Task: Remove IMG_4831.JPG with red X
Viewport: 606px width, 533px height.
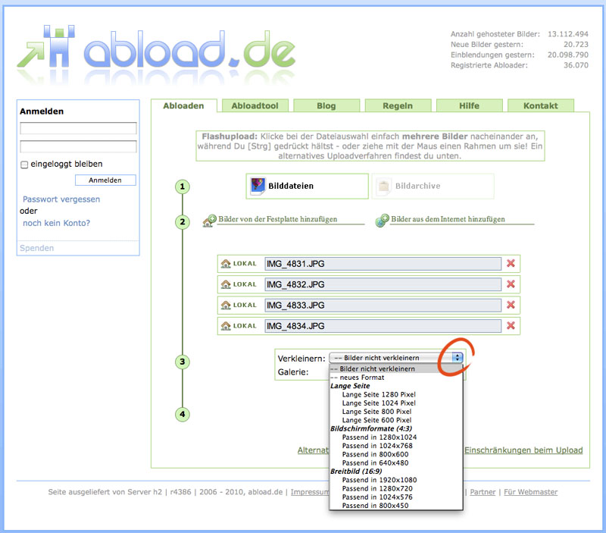Action: [511, 263]
